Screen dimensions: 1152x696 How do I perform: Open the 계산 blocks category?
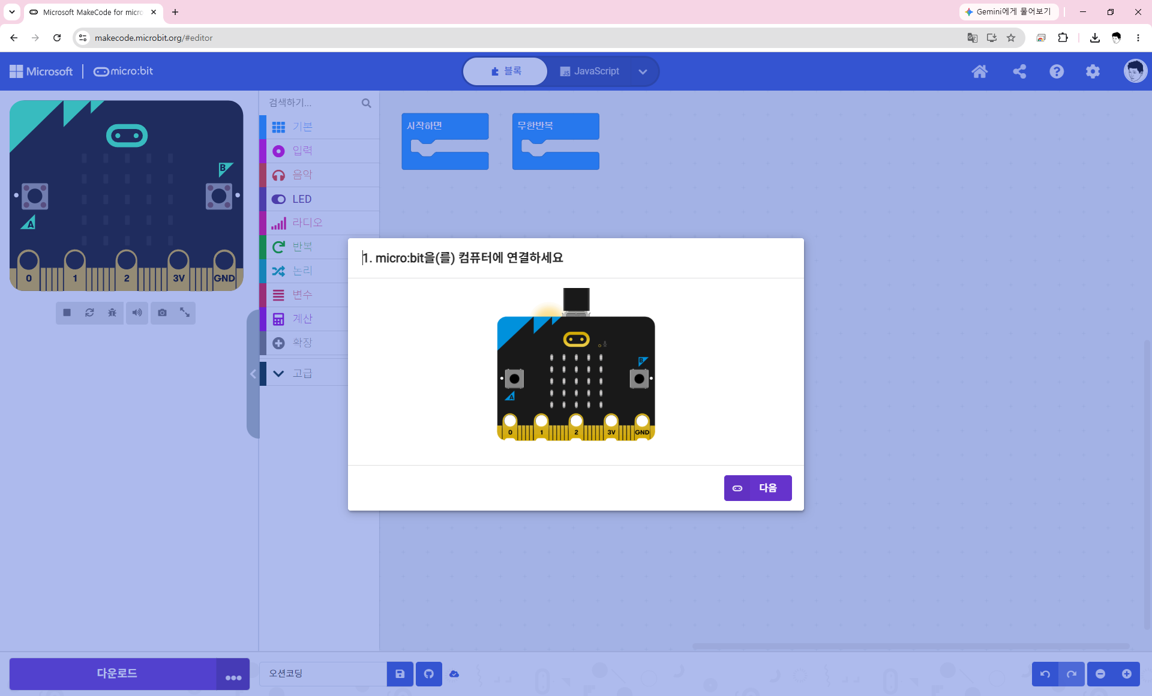(x=304, y=319)
